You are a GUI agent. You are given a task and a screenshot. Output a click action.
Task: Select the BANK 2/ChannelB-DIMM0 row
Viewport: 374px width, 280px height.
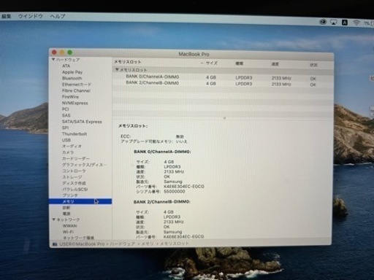tap(223, 84)
